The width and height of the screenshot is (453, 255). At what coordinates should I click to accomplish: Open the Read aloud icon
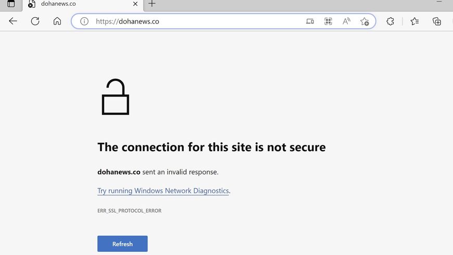pyautogui.click(x=346, y=21)
